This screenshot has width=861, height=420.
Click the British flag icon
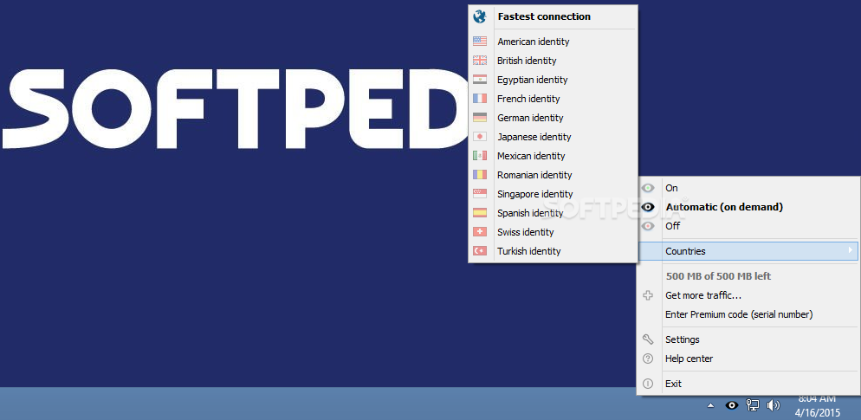pyautogui.click(x=479, y=61)
